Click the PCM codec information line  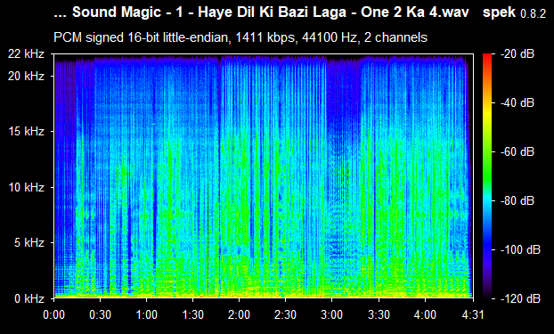[240, 37]
